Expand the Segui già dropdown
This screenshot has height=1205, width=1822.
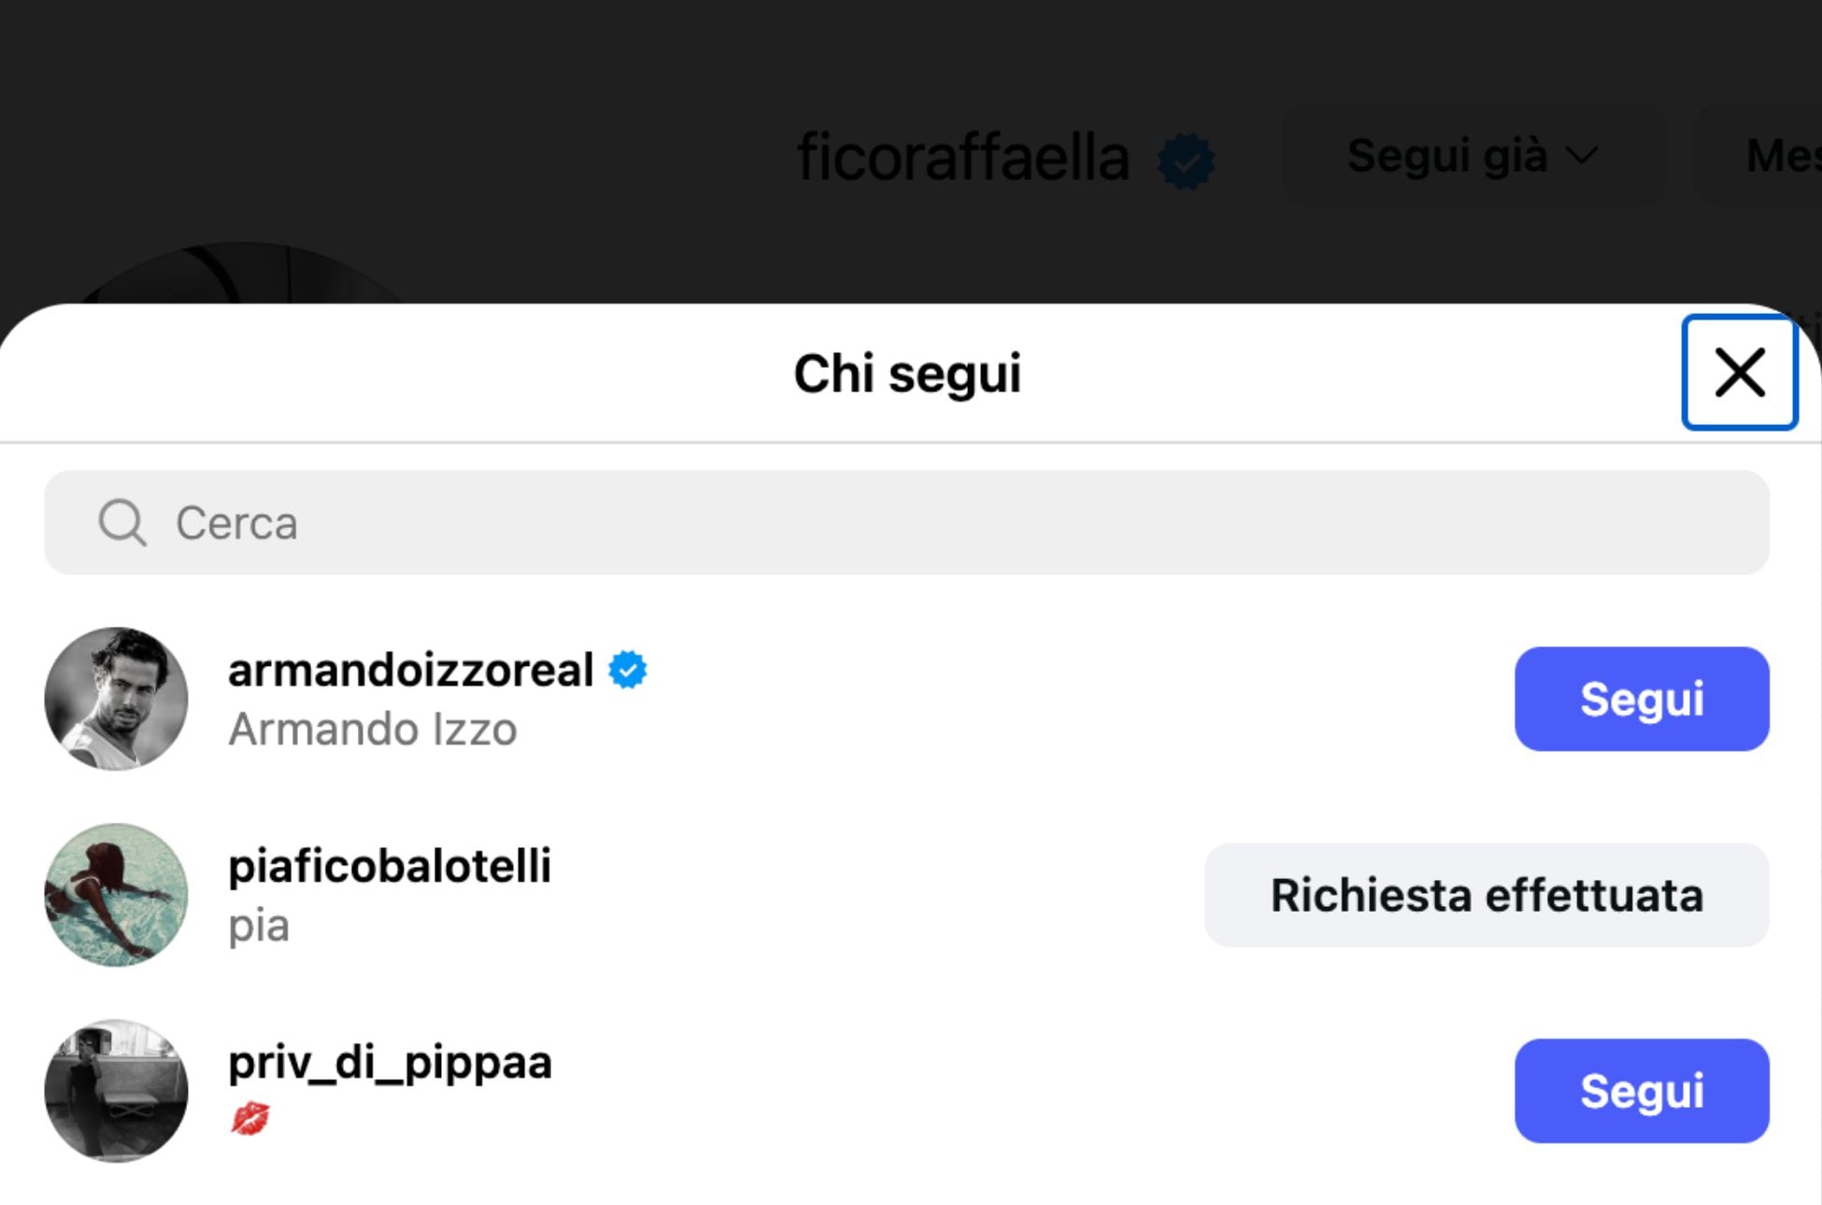1472,155
